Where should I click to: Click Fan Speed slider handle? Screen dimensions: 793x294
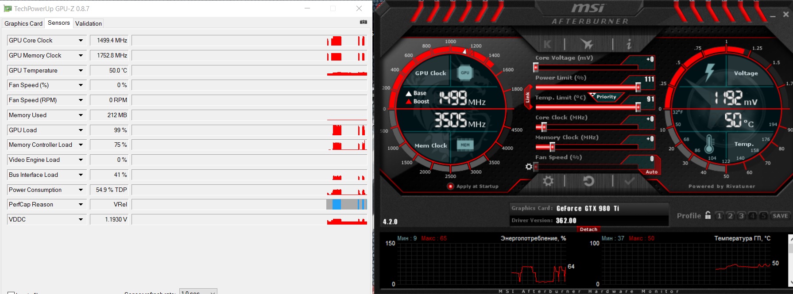(x=536, y=167)
